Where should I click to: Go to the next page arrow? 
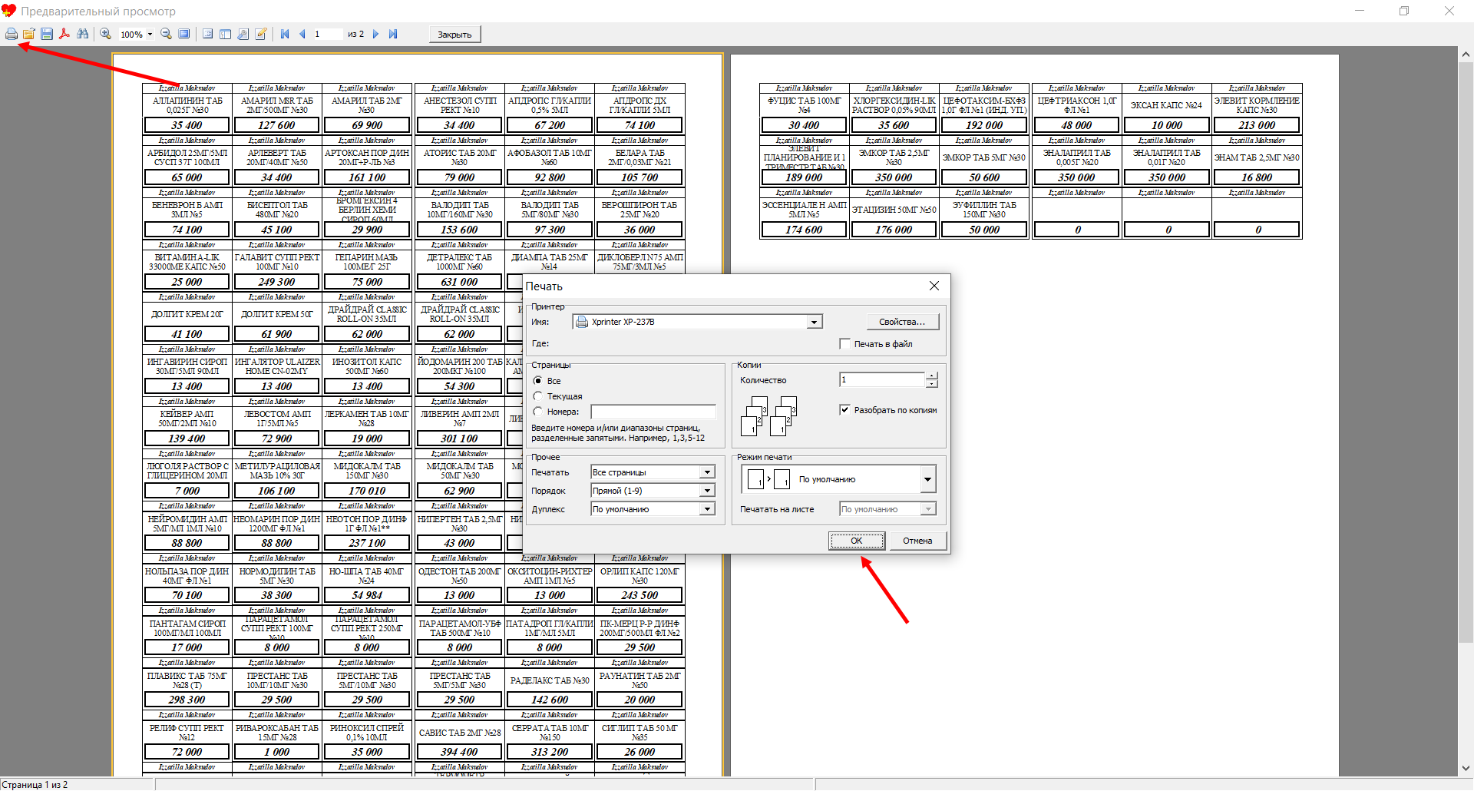point(375,34)
